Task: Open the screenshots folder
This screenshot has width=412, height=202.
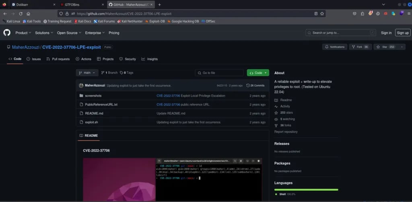Action: [93, 96]
